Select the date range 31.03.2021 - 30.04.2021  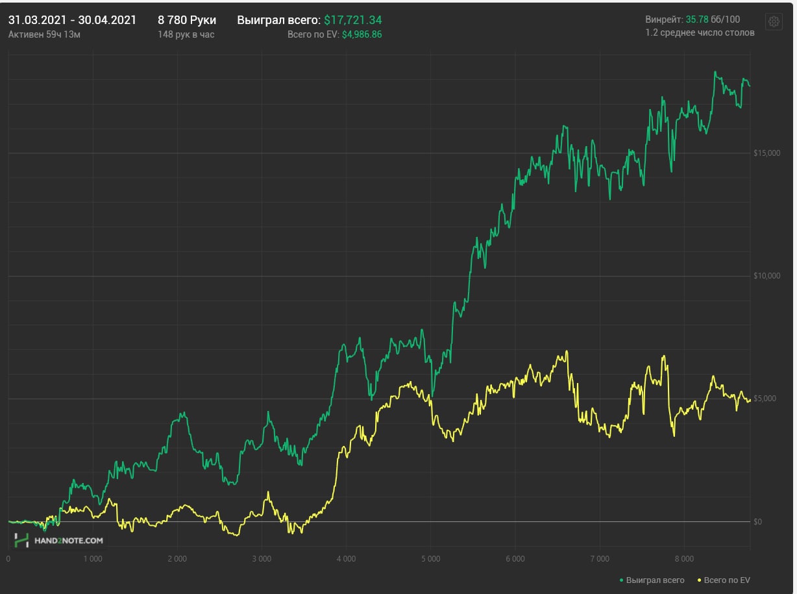[x=72, y=20]
